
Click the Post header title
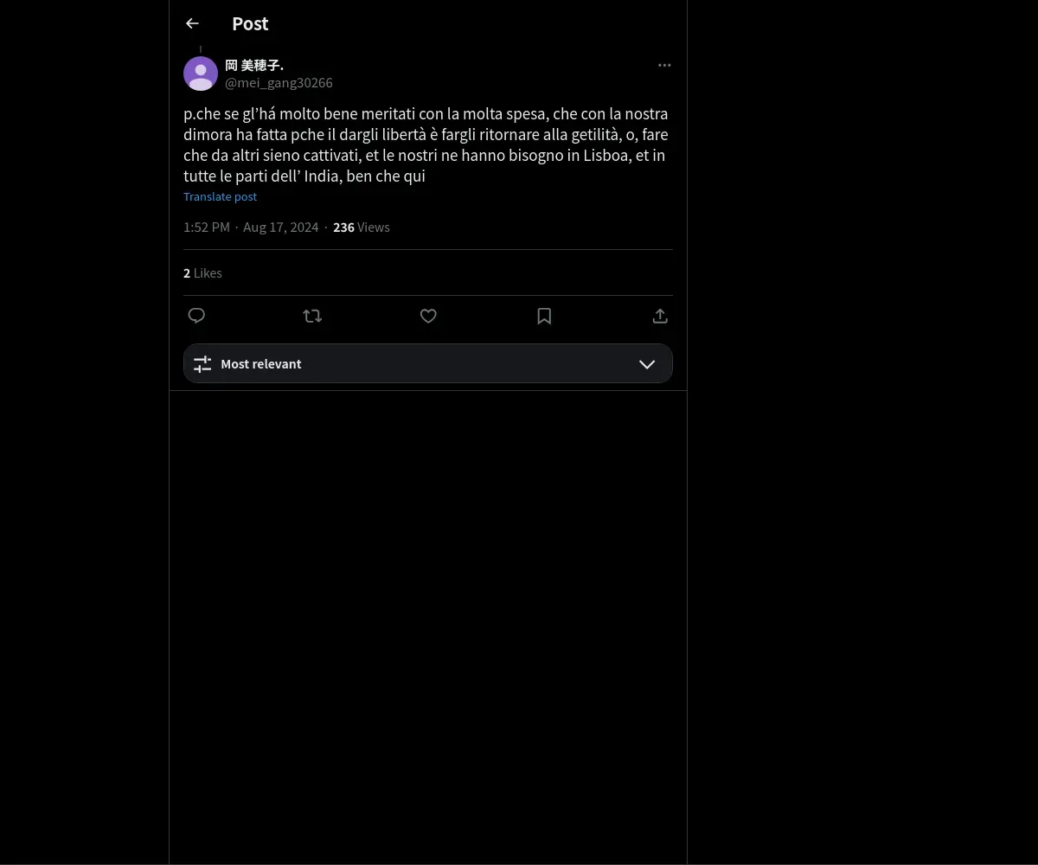click(x=250, y=23)
